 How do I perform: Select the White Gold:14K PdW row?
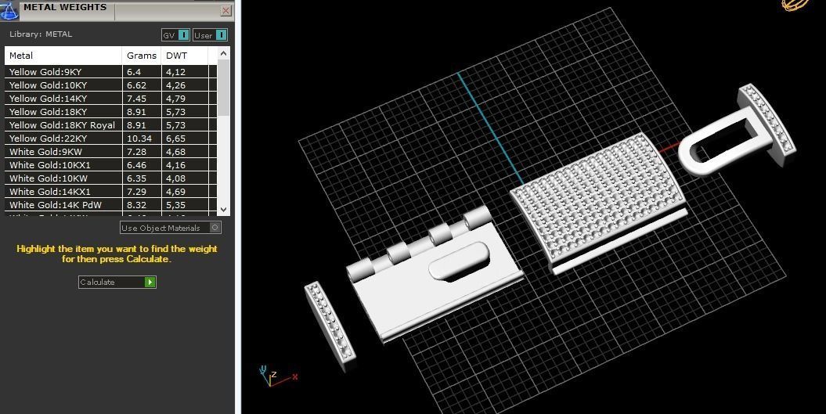tap(110, 205)
